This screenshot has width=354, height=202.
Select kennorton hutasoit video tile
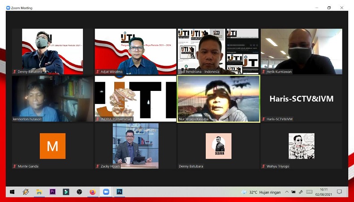pyautogui.click(x=52, y=99)
